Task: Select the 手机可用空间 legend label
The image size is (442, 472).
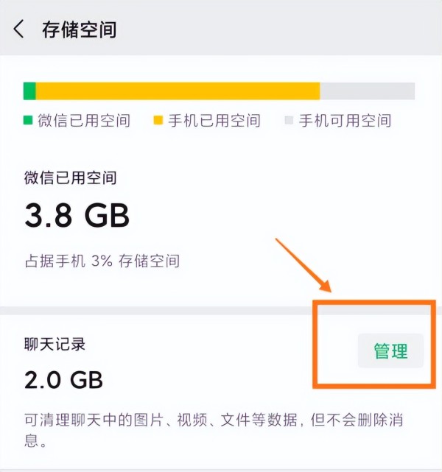Action: click(345, 121)
